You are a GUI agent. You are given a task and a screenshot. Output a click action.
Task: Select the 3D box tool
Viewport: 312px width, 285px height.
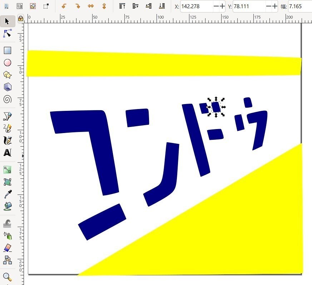[x=8, y=87]
